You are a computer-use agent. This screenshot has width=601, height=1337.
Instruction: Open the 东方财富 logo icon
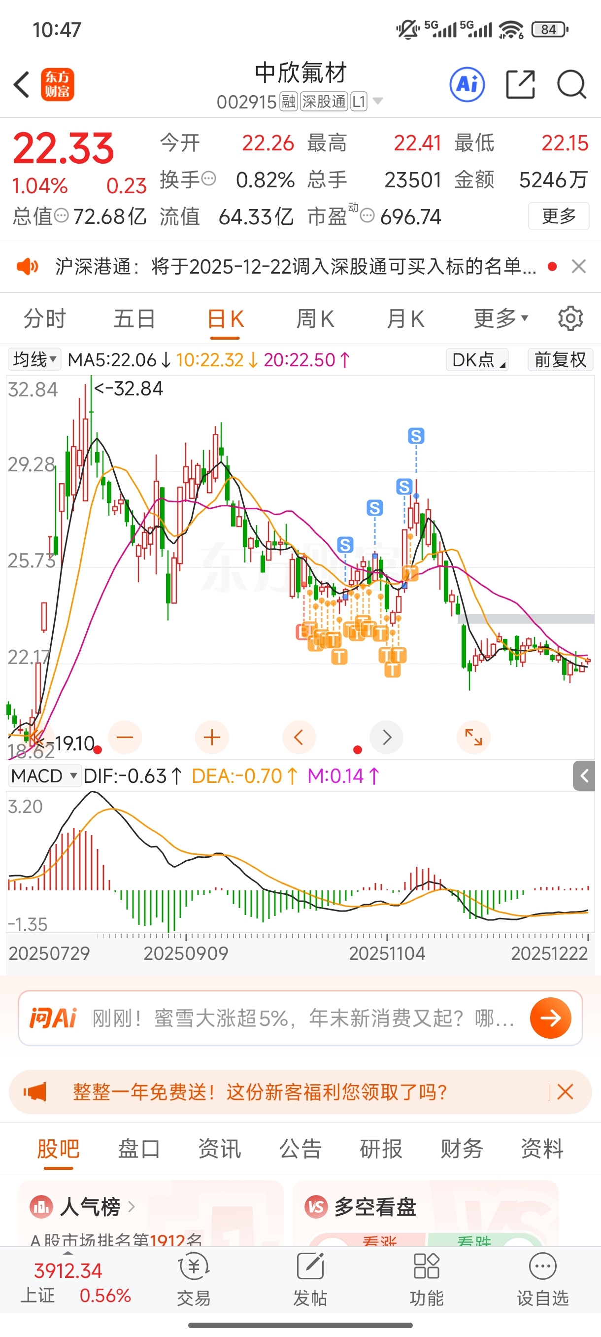[x=58, y=85]
